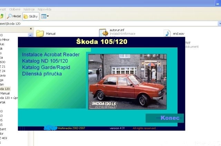
Task: Open Katalog ND 105/120
Action: (45, 61)
